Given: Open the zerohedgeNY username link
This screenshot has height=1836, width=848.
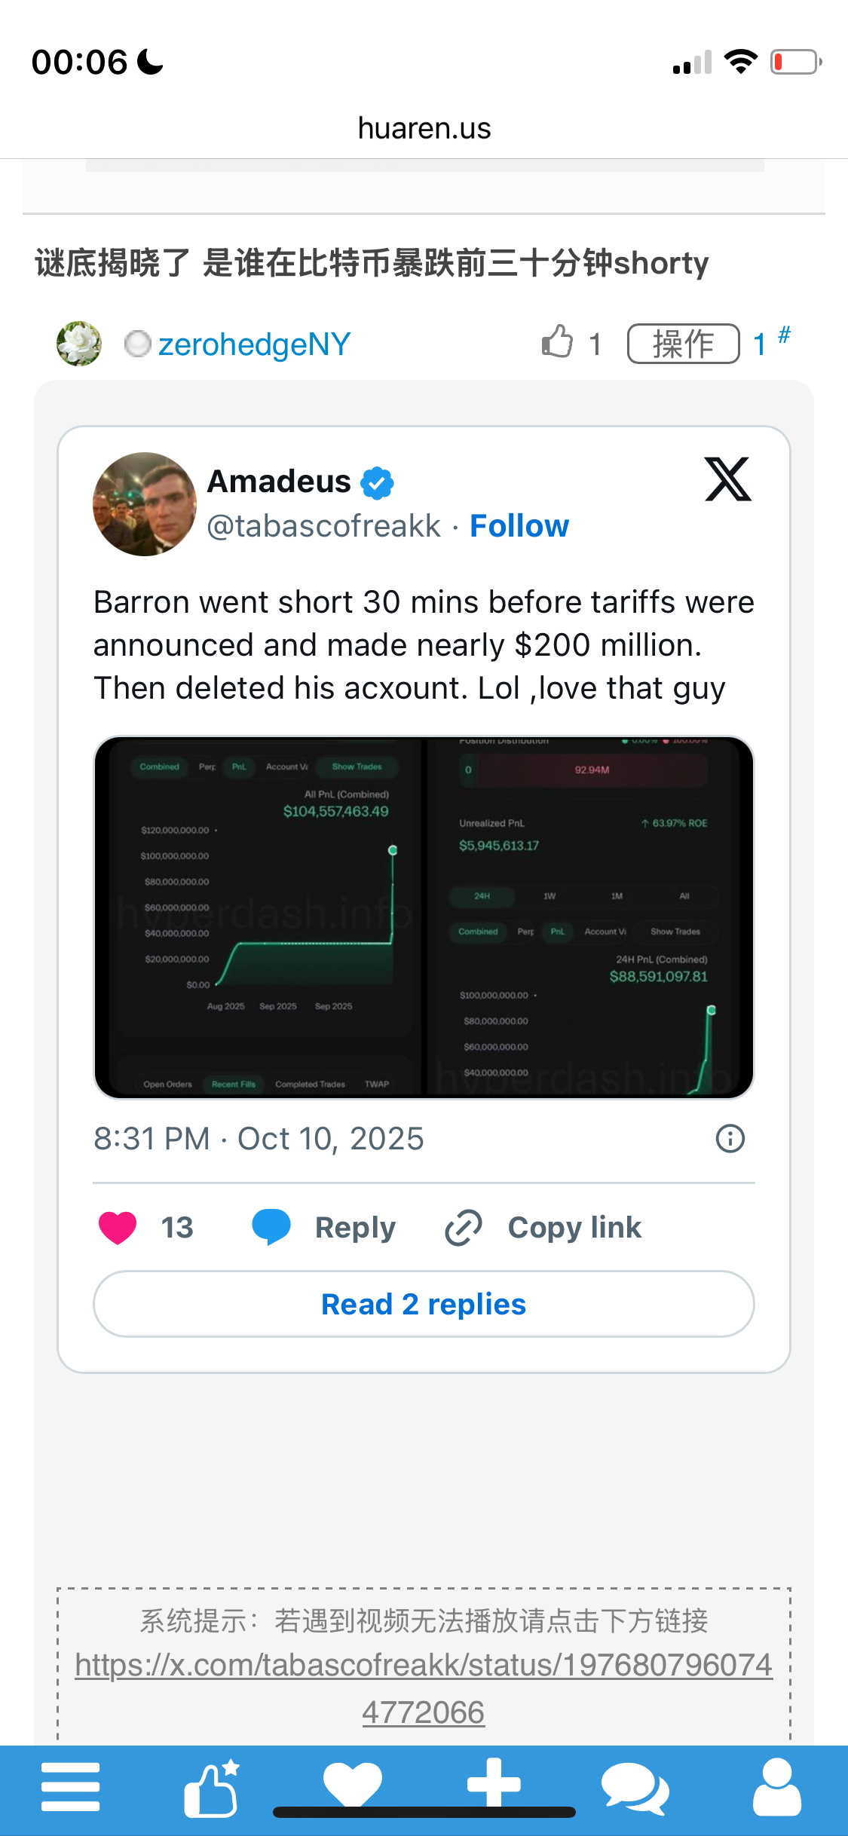Looking at the screenshot, I should pyautogui.click(x=254, y=344).
